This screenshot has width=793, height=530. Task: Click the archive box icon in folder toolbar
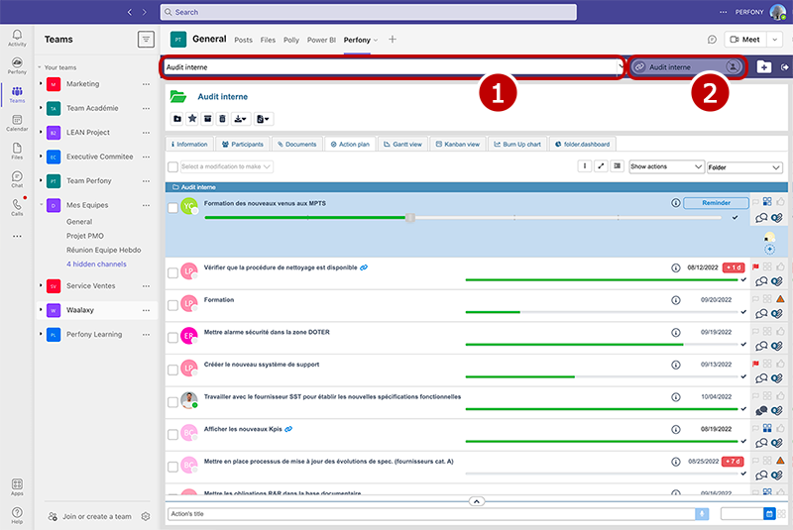point(207,119)
